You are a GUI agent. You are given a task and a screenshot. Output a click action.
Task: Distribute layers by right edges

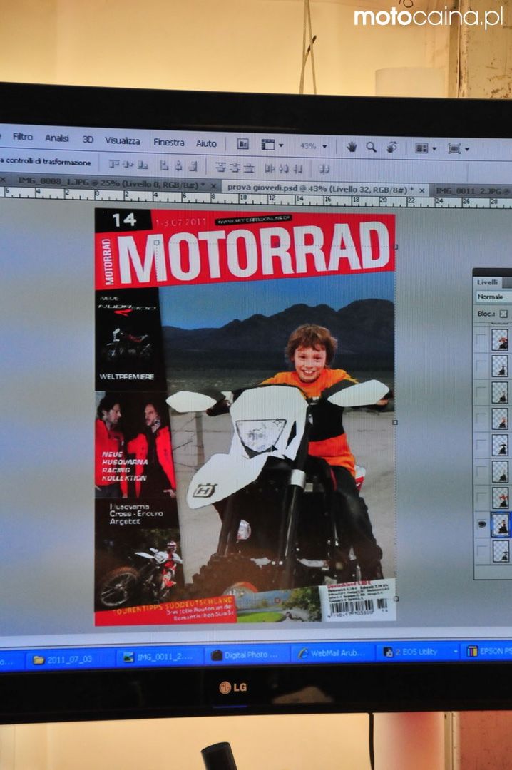click(298, 170)
